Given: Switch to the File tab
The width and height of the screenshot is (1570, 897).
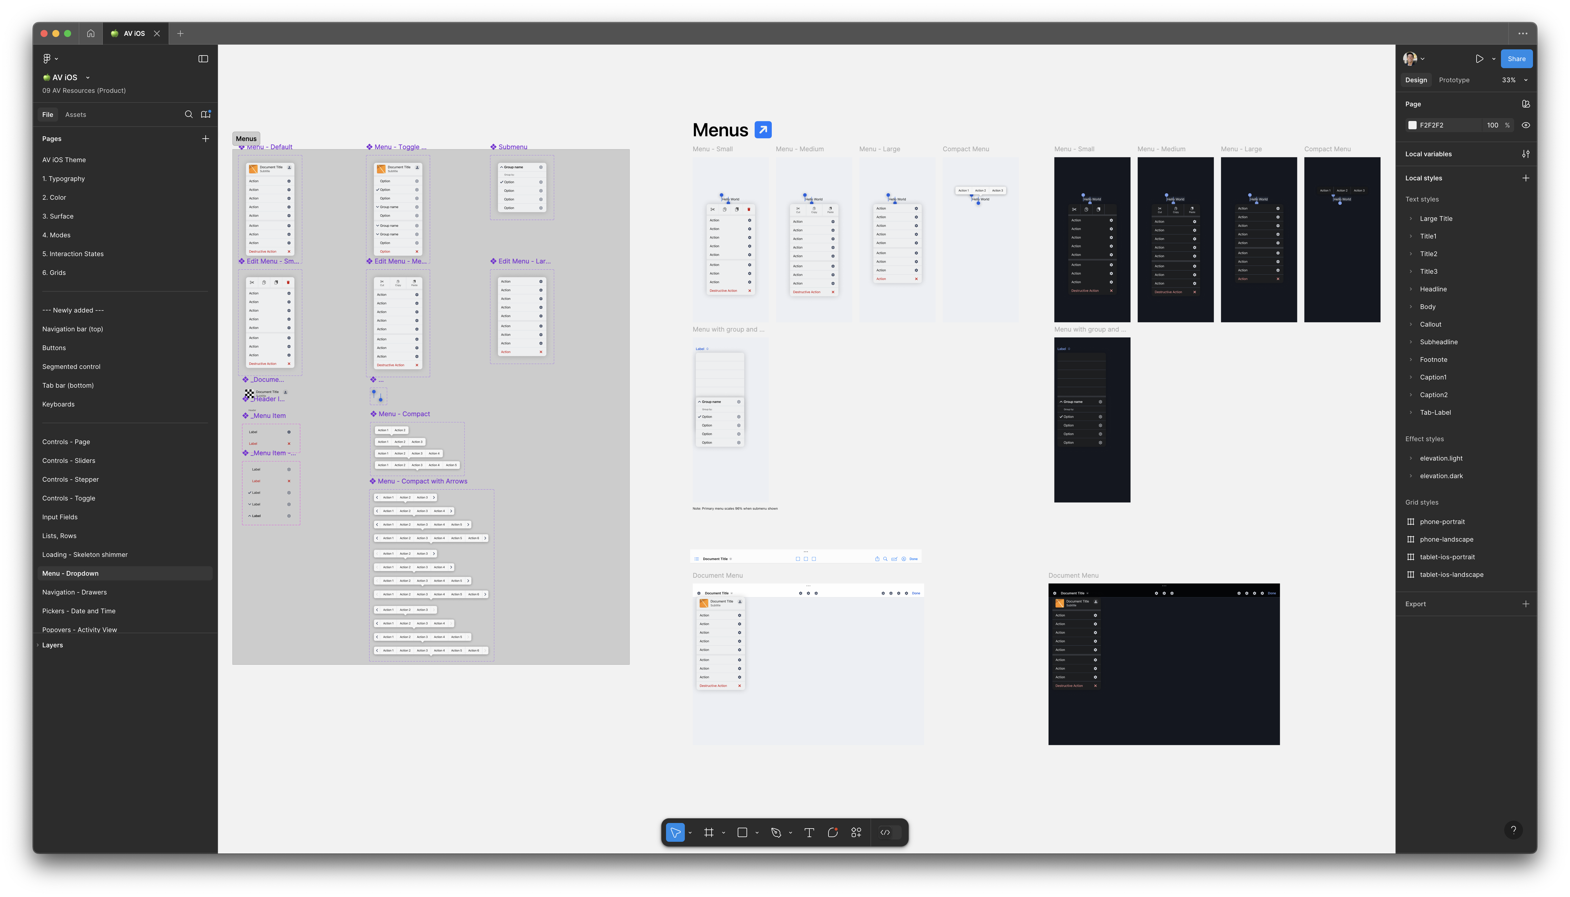Looking at the screenshot, I should point(47,115).
